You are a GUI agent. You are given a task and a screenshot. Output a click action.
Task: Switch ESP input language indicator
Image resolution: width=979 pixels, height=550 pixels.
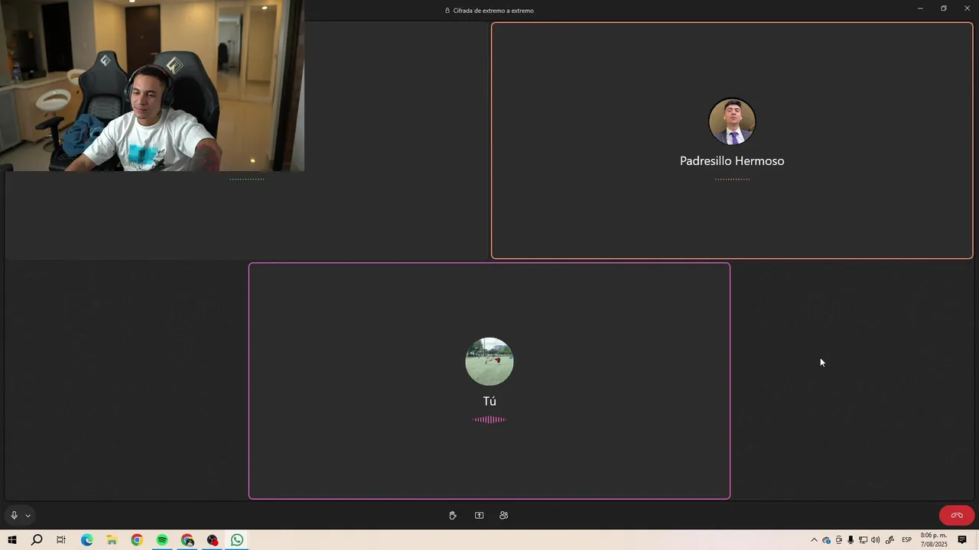pyautogui.click(x=906, y=540)
